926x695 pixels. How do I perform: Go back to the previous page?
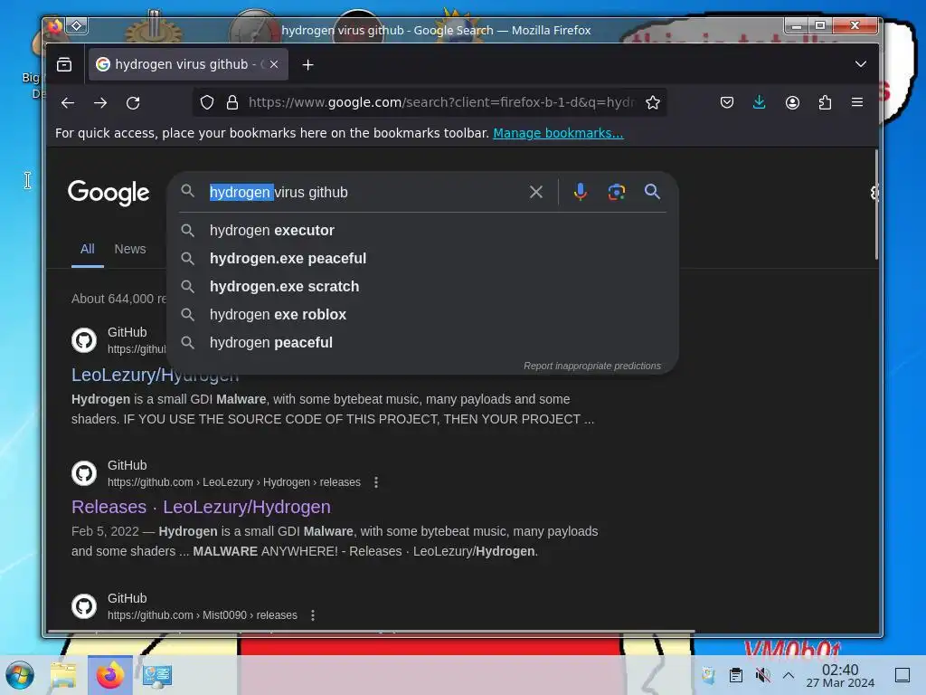pyautogui.click(x=68, y=103)
